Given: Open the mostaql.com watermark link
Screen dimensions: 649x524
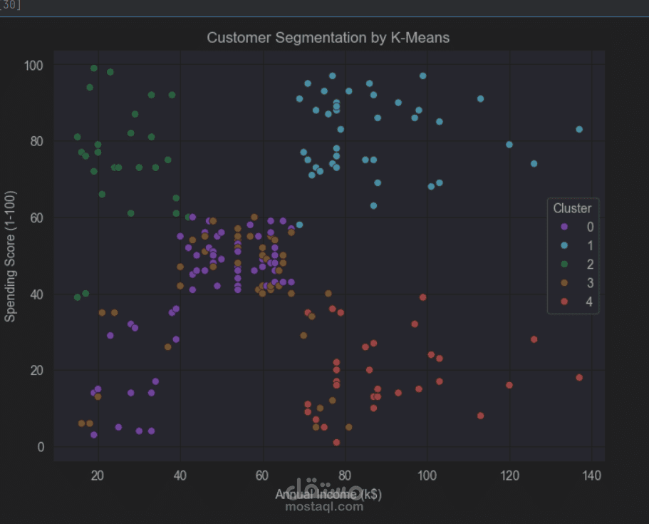Looking at the screenshot, I should (x=324, y=507).
